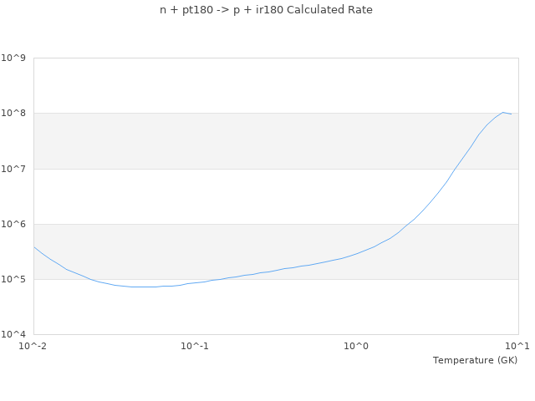This screenshot has width=535, height=401.
Task: Click the "Temperature (GK)" axis title
Action: pos(475,360)
